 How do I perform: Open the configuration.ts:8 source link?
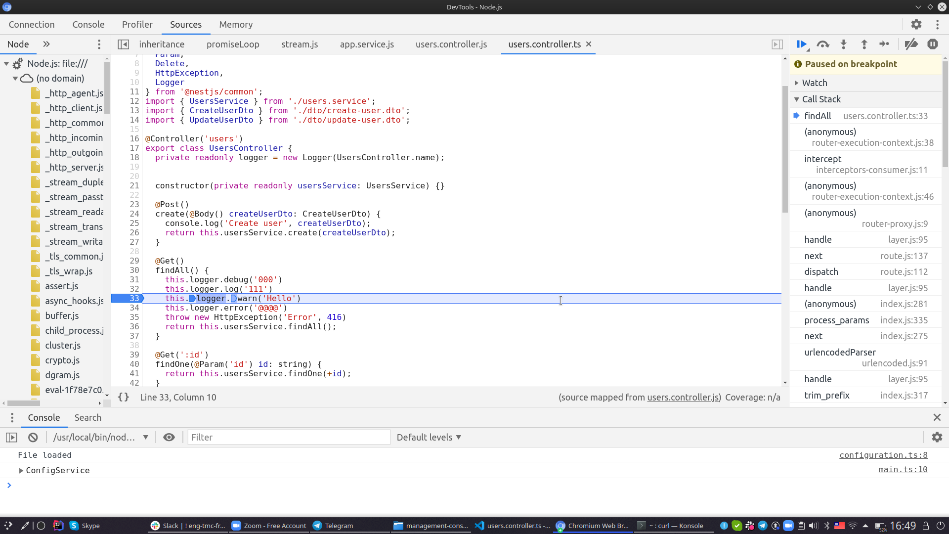[883, 455]
